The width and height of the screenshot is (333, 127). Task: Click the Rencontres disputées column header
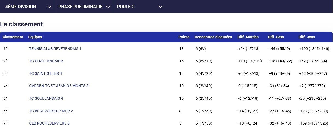(213, 37)
